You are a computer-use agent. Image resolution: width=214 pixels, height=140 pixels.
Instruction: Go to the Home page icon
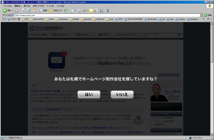pyautogui.click(x=34, y=10)
